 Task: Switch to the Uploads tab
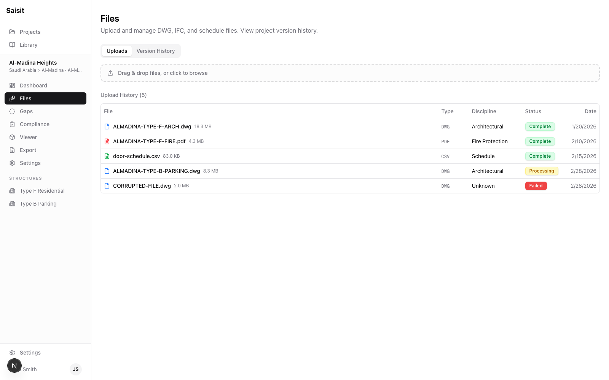[x=117, y=51]
